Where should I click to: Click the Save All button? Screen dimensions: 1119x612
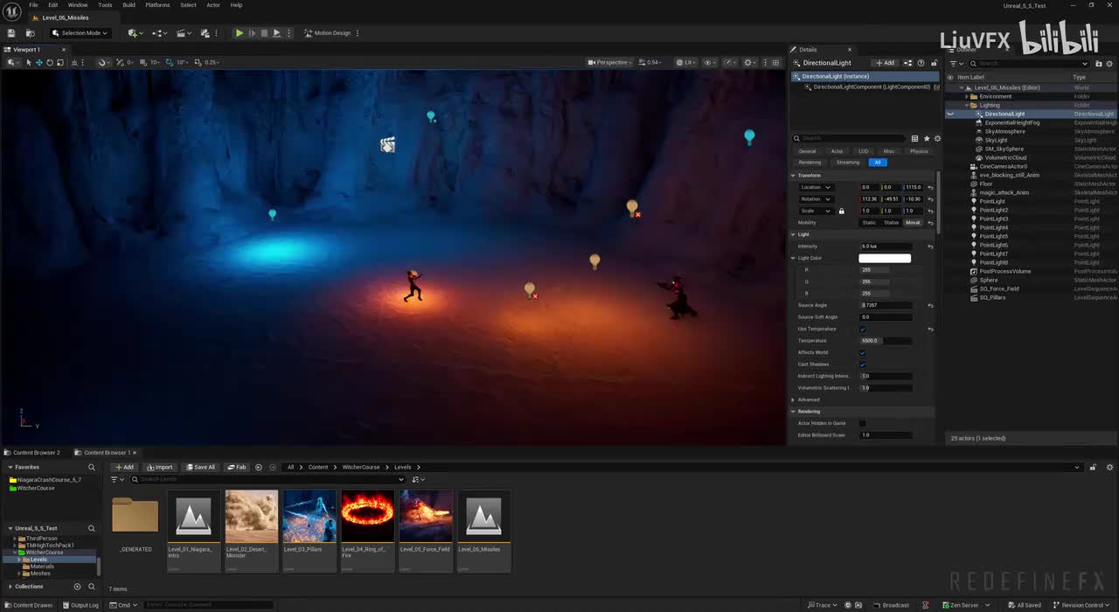200,467
